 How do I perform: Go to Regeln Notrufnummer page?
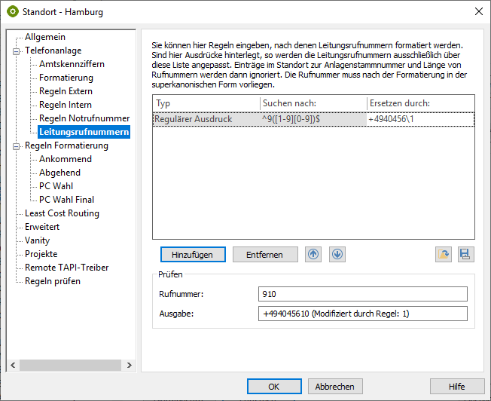coord(84,118)
